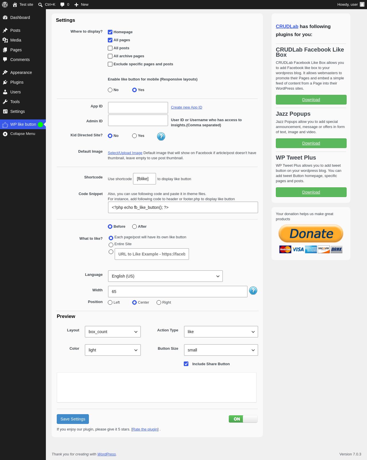The width and height of the screenshot is (367, 460).
Task: Click the Save Settings button
Action: (x=73, y=419)
